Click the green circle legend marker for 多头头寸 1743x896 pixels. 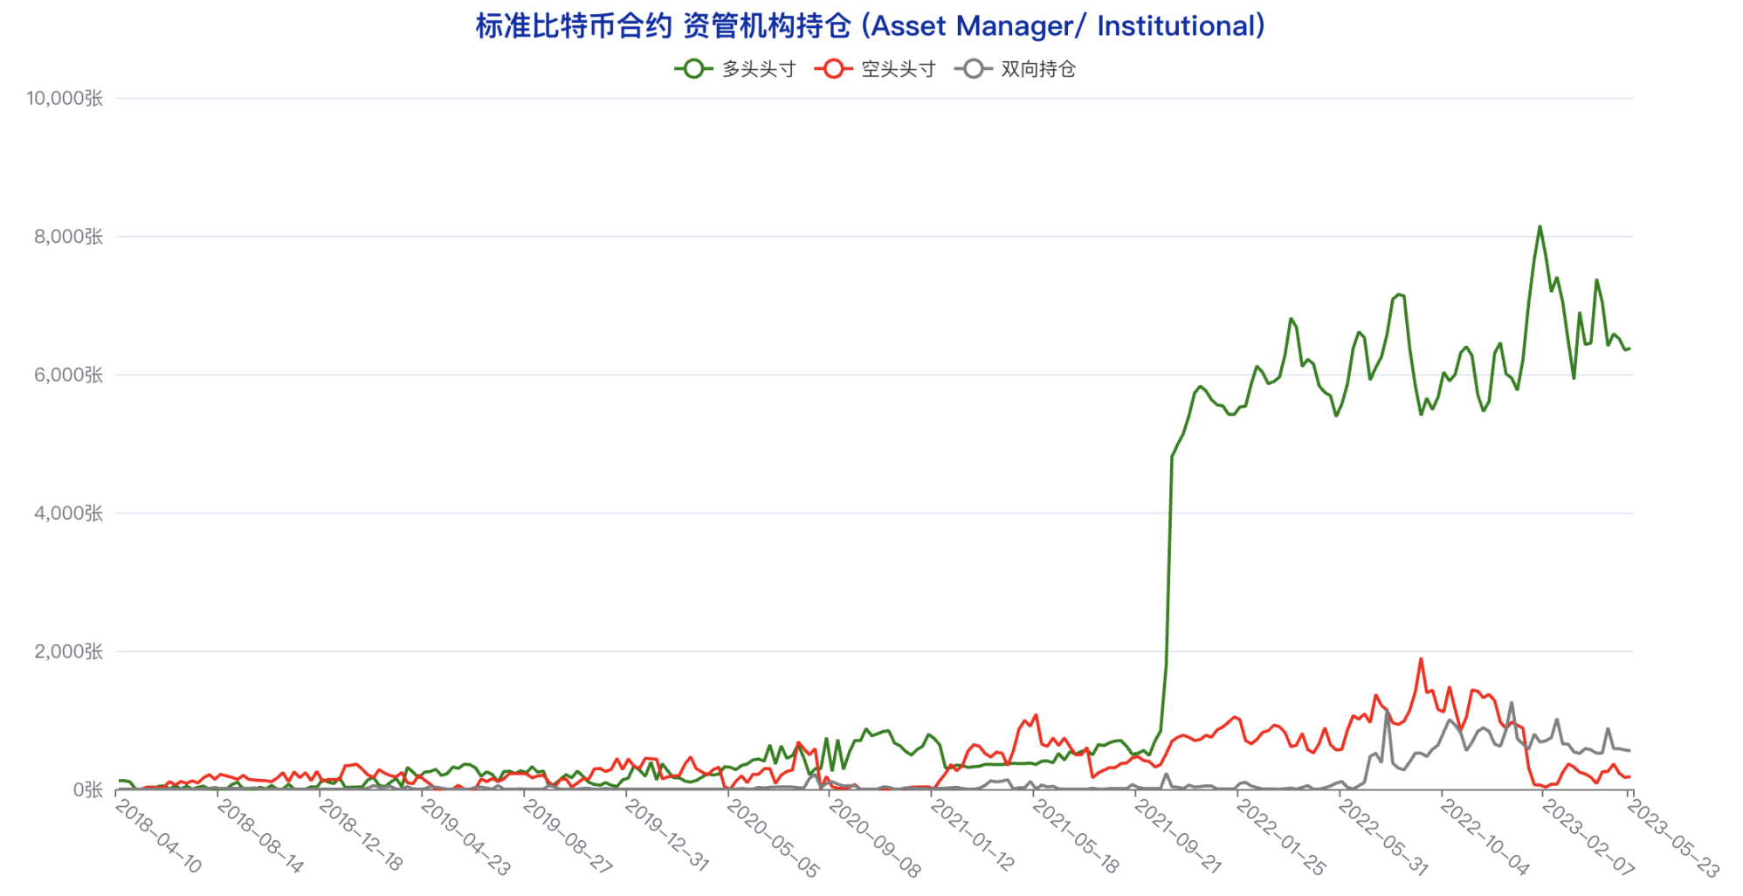point(693,69)
